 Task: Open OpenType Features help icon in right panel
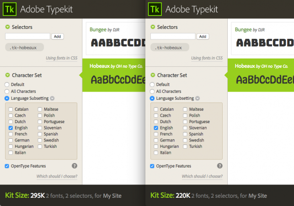click(220, 166)
